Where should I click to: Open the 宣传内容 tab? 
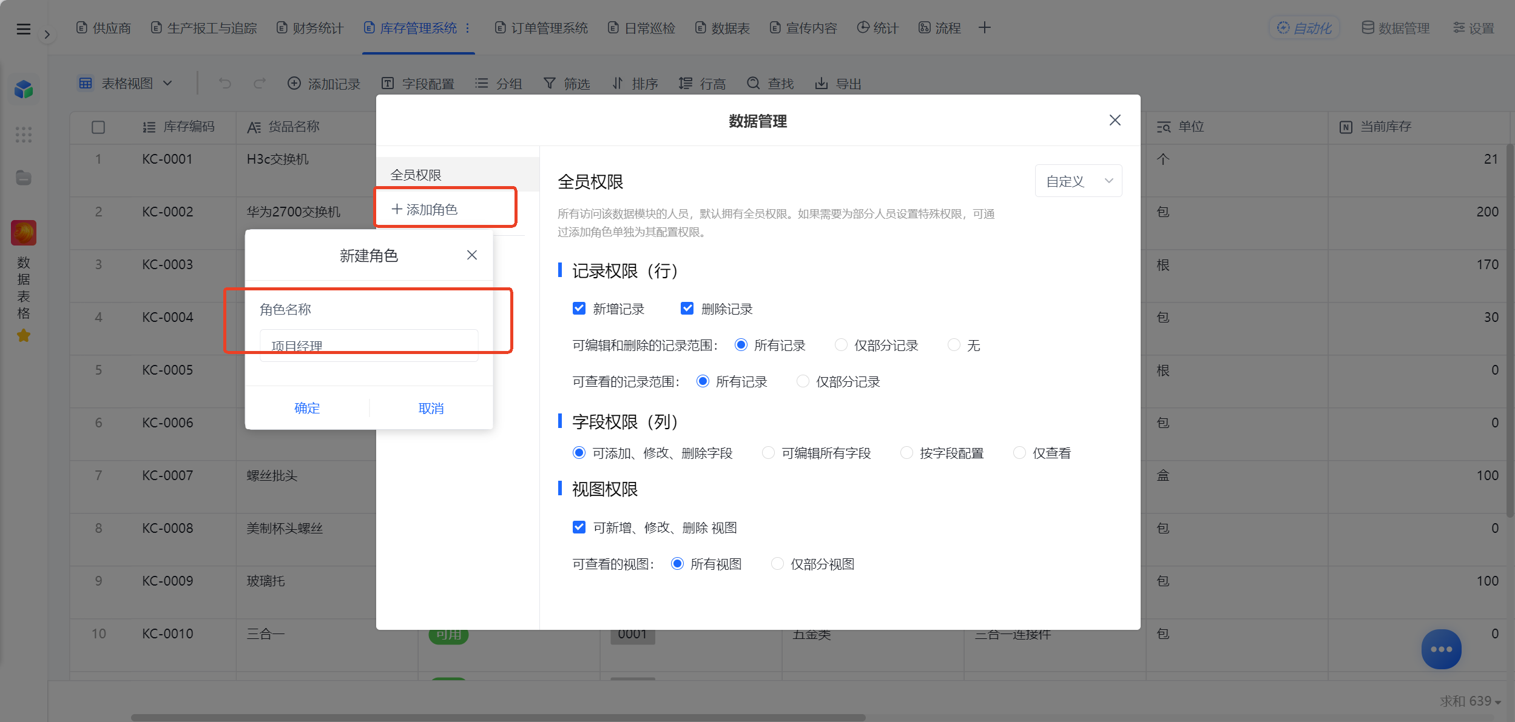tap(803, 28)
